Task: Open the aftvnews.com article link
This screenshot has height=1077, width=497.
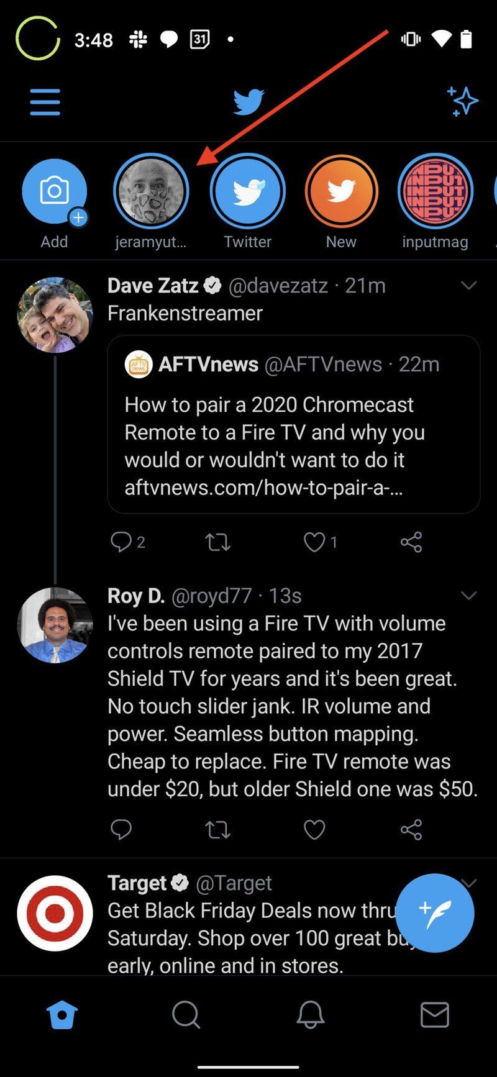Action: pos(263,488)
